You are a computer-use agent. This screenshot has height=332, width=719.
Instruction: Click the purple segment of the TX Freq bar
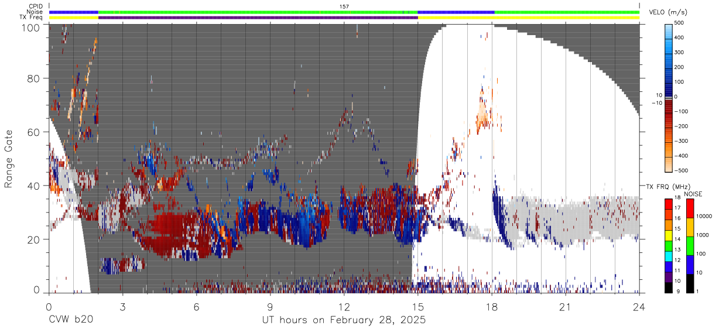pos(258,18)
